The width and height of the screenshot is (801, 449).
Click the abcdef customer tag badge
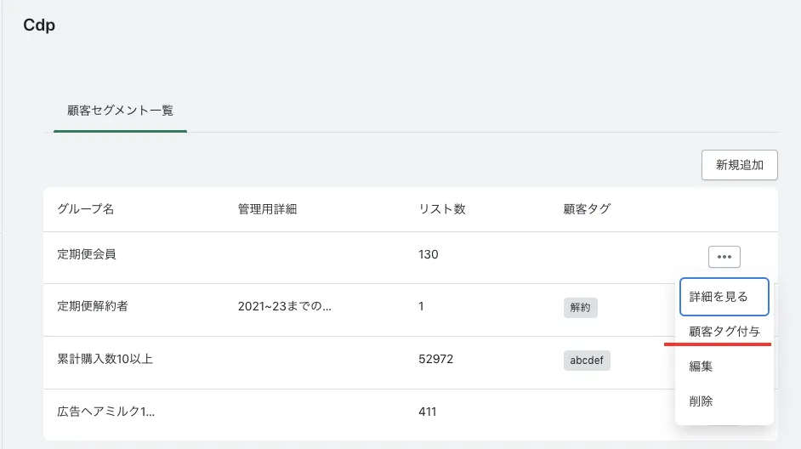[x=586, y=360]
